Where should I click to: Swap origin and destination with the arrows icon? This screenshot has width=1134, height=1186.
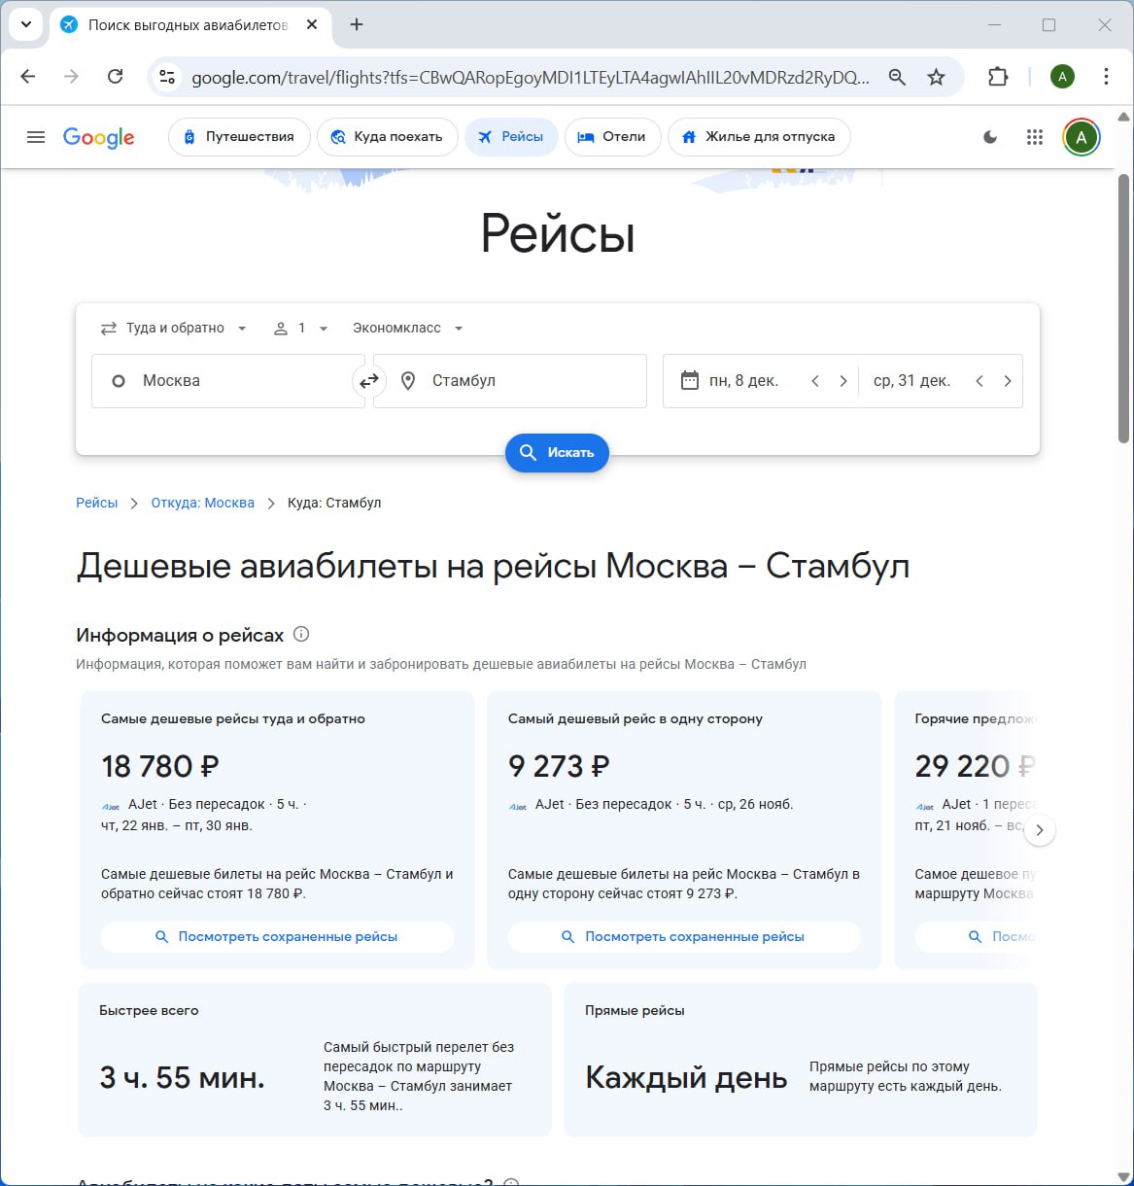(369, 380)
